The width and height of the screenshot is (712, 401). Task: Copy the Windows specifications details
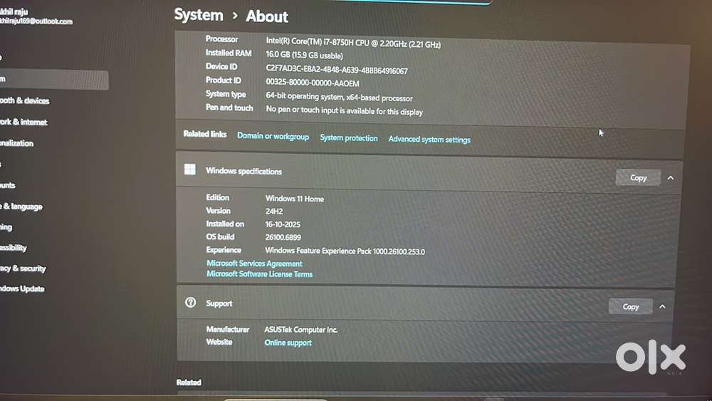click(638, 178)
